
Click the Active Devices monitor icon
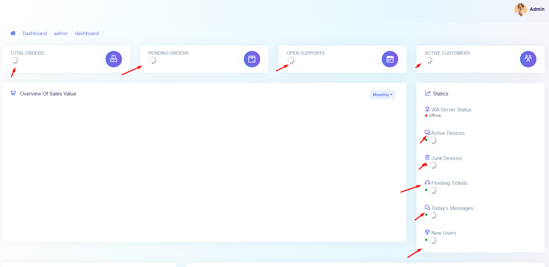(427, 132)
